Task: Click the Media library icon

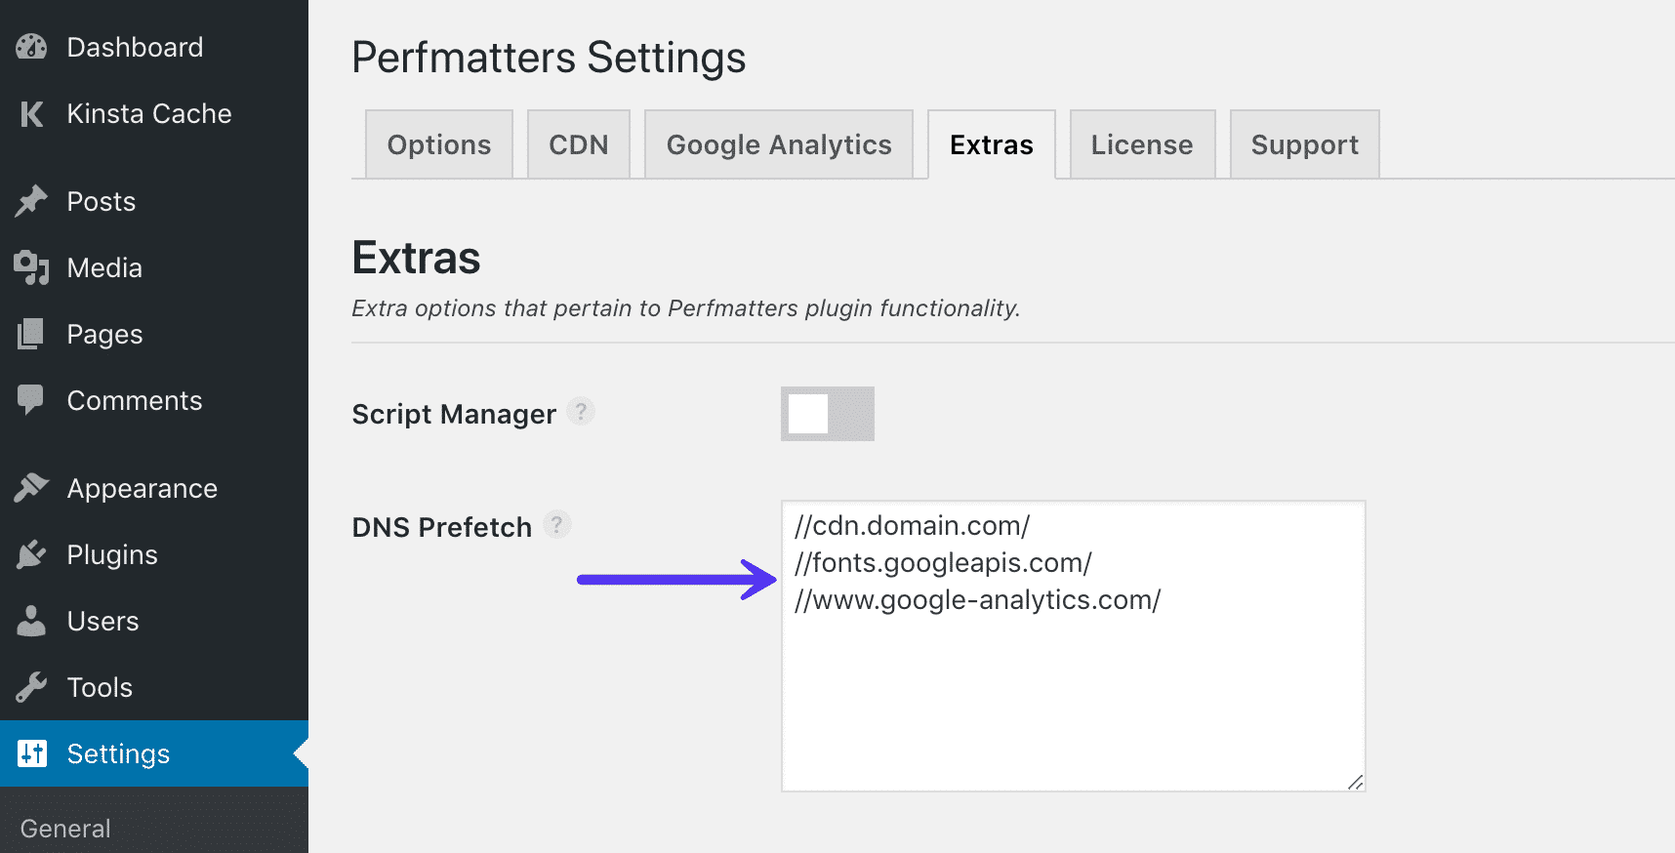Action: (31, 267)
